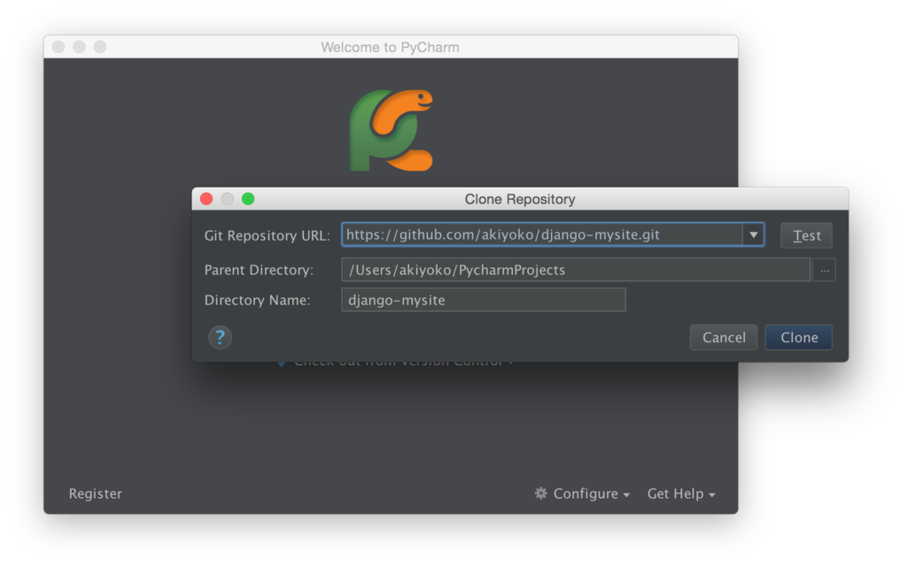Click the Directory Name field with django-mysite

pos(484,301)
